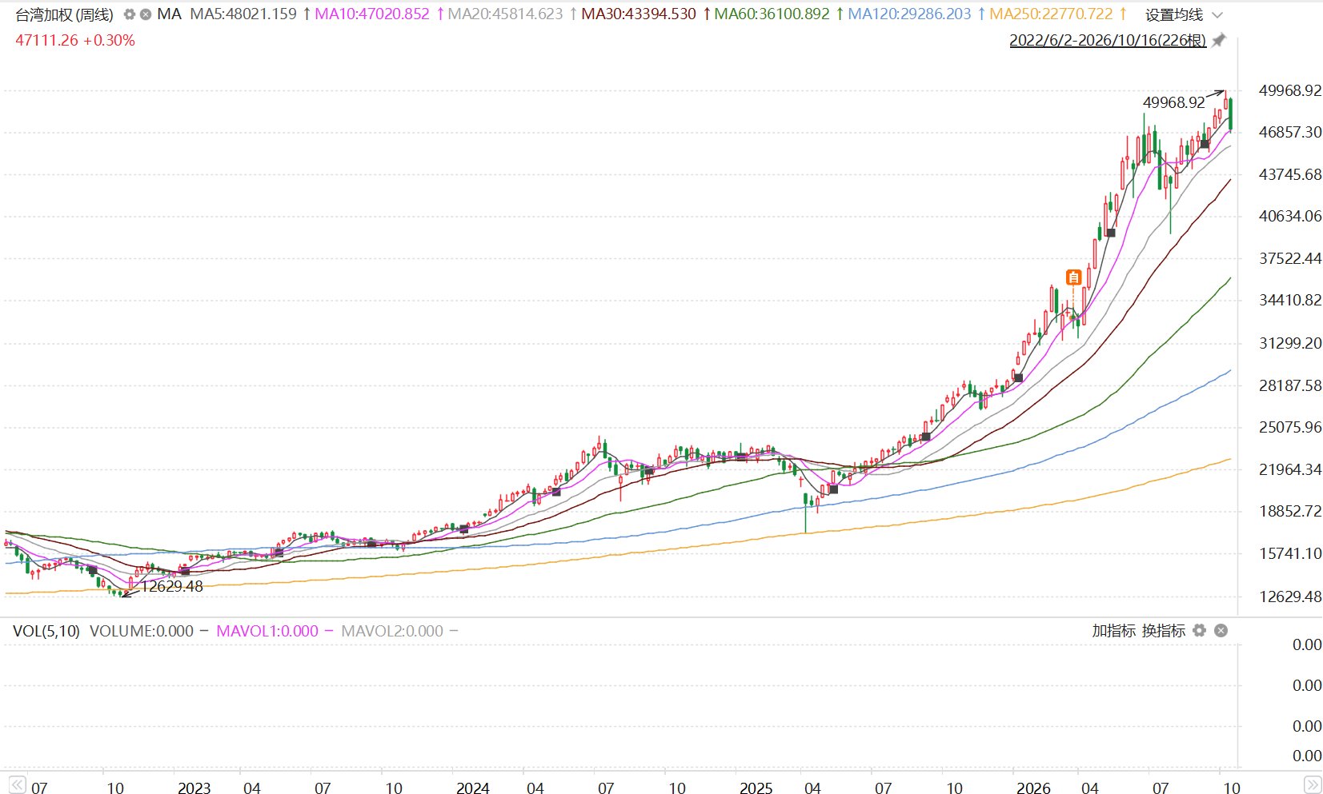Click the 2023 label on the time axis

pyautogui.click(x=194, y=788)
